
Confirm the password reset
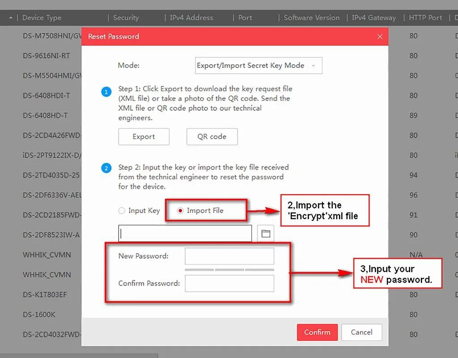click(x=317, y=332)
